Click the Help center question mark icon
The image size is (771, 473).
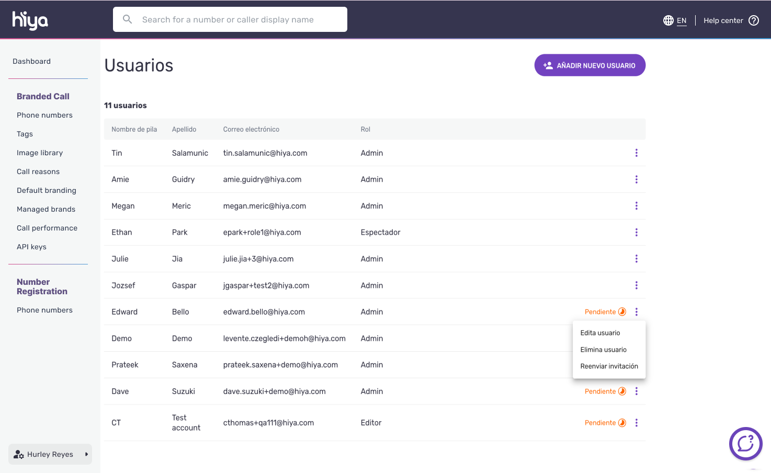[x=753, y=20]
